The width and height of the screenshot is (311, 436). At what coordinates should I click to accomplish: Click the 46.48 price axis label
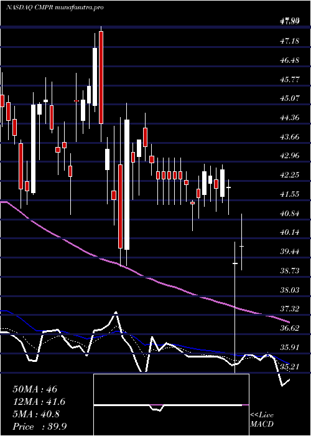(290, 60)
